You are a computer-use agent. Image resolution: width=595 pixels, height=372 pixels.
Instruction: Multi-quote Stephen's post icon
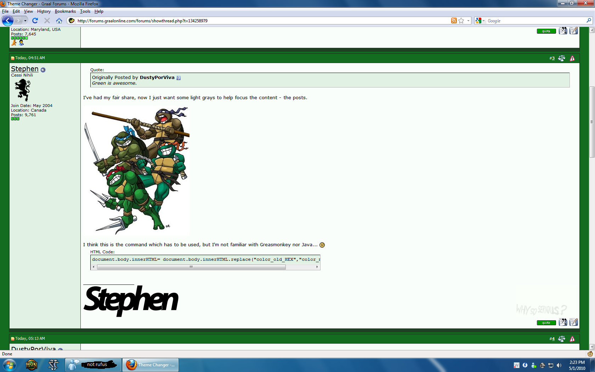(x=563, y=322)
